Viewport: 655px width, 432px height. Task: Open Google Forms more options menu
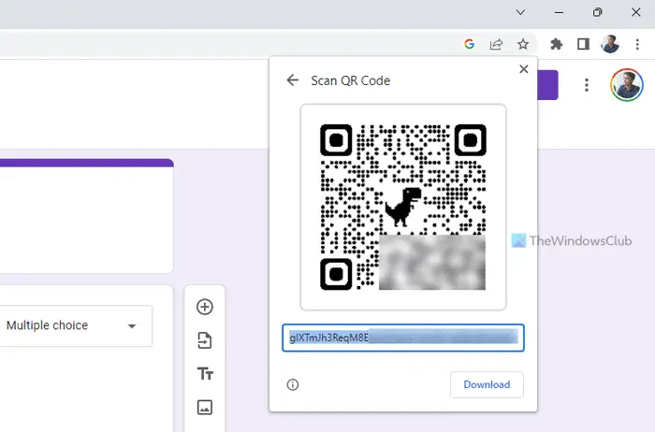coord(587,85)
